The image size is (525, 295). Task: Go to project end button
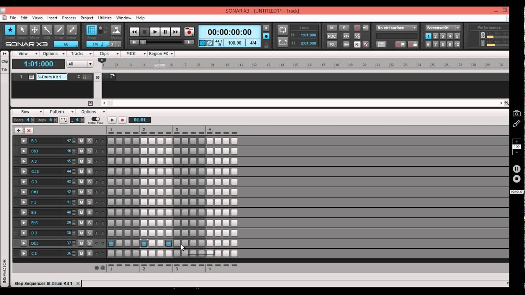click(189, 42)
